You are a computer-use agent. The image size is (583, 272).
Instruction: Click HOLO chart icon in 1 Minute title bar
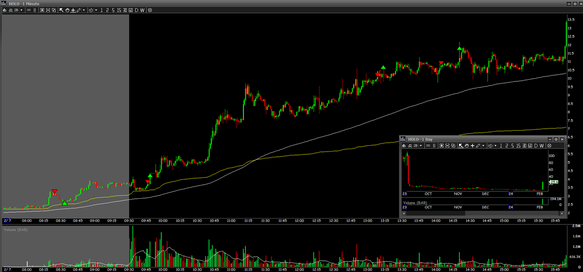click(x=4, y=3)
